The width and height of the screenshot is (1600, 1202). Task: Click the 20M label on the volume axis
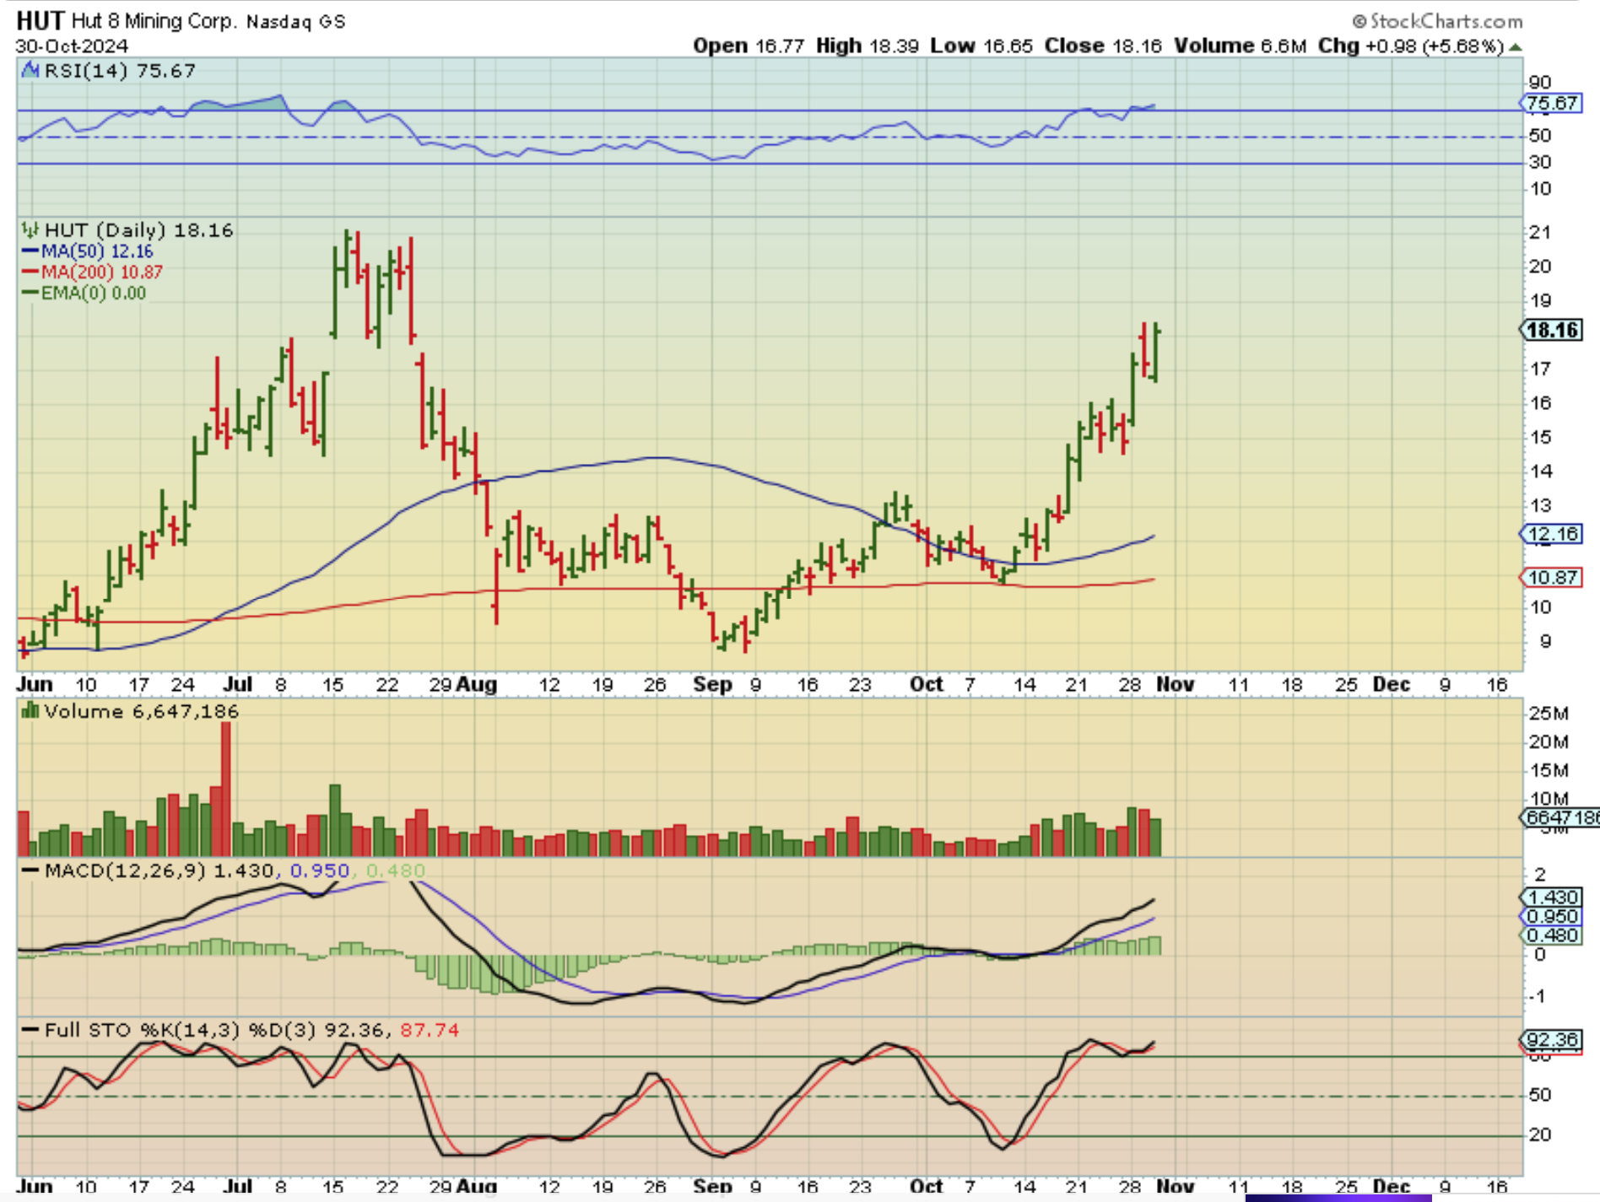(1549, 742)
